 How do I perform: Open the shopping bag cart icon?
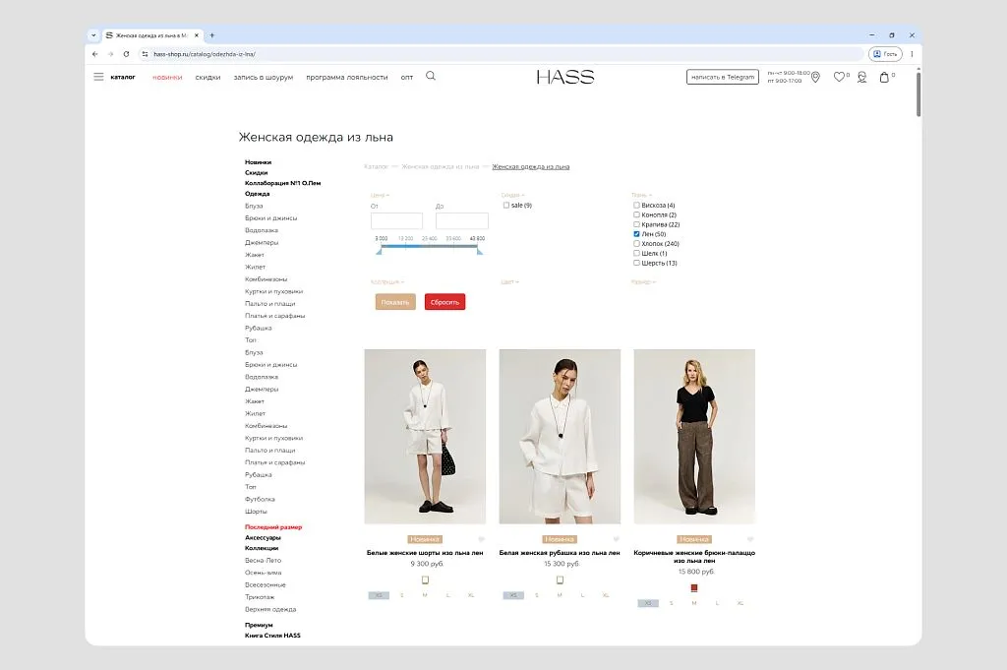[x=884, y=77]
